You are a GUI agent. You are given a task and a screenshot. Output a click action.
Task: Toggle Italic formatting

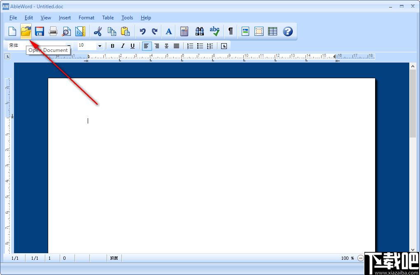click(x=123, y=46)
